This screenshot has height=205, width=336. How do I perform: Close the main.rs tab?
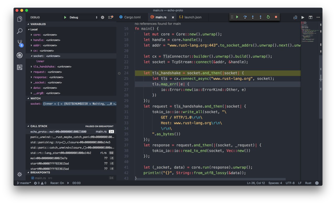click(173, 17)
